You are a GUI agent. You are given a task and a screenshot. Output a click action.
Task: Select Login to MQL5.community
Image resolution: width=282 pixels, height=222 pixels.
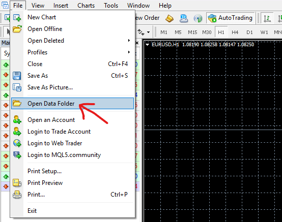pyautogui.click(x=72, y=155)
